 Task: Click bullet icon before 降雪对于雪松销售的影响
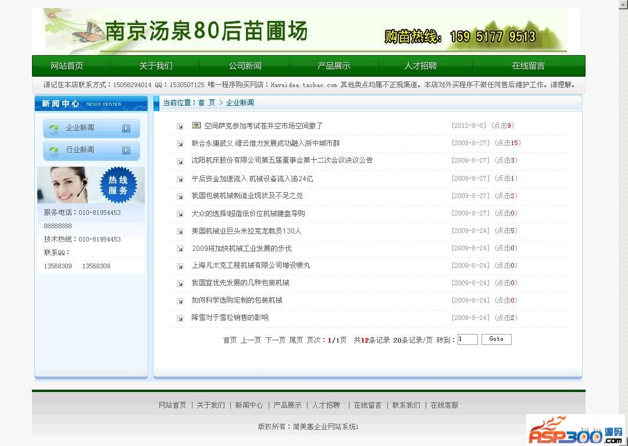(x=180, y=318)
